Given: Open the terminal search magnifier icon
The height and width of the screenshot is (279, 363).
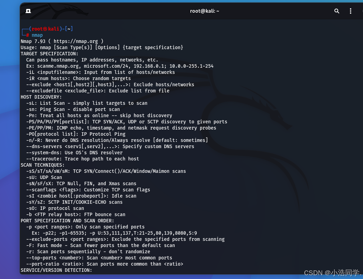Looking at the screenshot, I should point(336,11).
